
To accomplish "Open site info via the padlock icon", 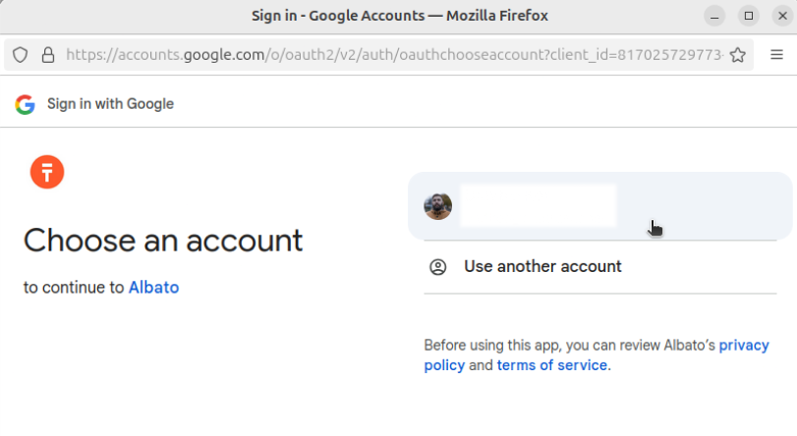I will tap(47, 55).
